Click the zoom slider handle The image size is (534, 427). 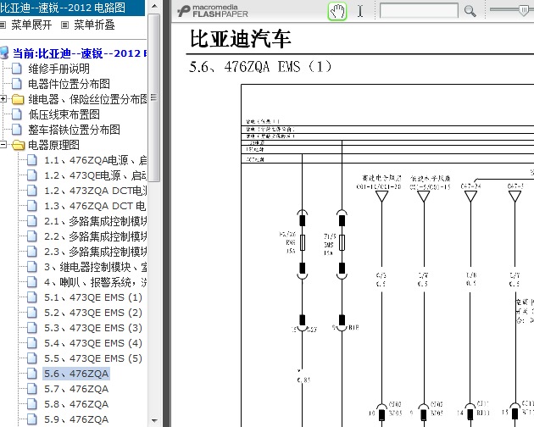pos(524,10)
